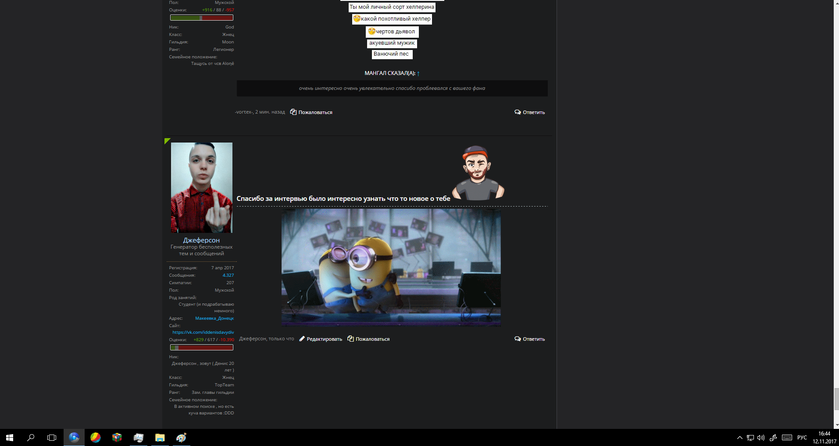Open File Explorer from taskbar
Image resolution: width=839 pixels, height=446 pixels.
160,438
